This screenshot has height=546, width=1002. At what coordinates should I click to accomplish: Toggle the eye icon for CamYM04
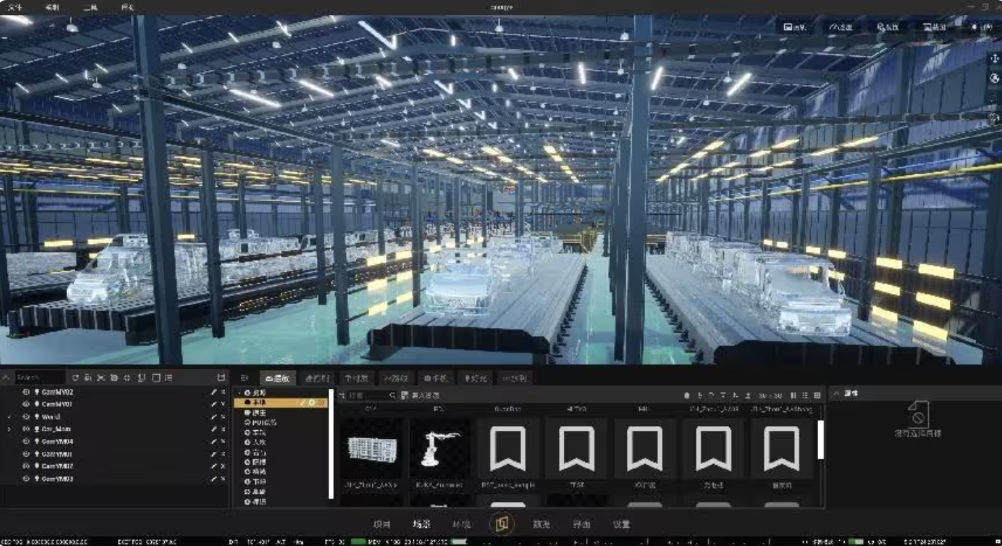[26, 442]
